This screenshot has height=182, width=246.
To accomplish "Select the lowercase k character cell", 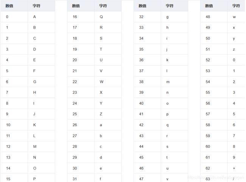I will click(174, 60).
